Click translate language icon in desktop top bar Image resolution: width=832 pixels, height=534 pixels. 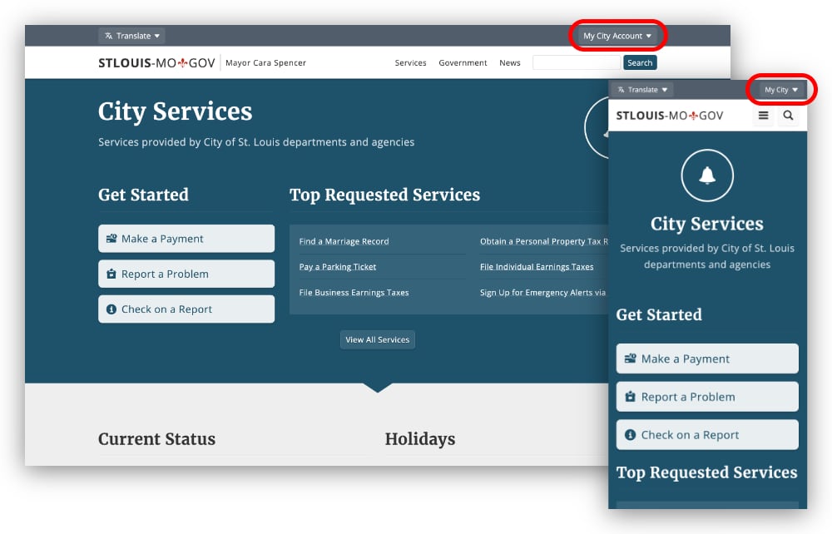(x=108, y=36)
